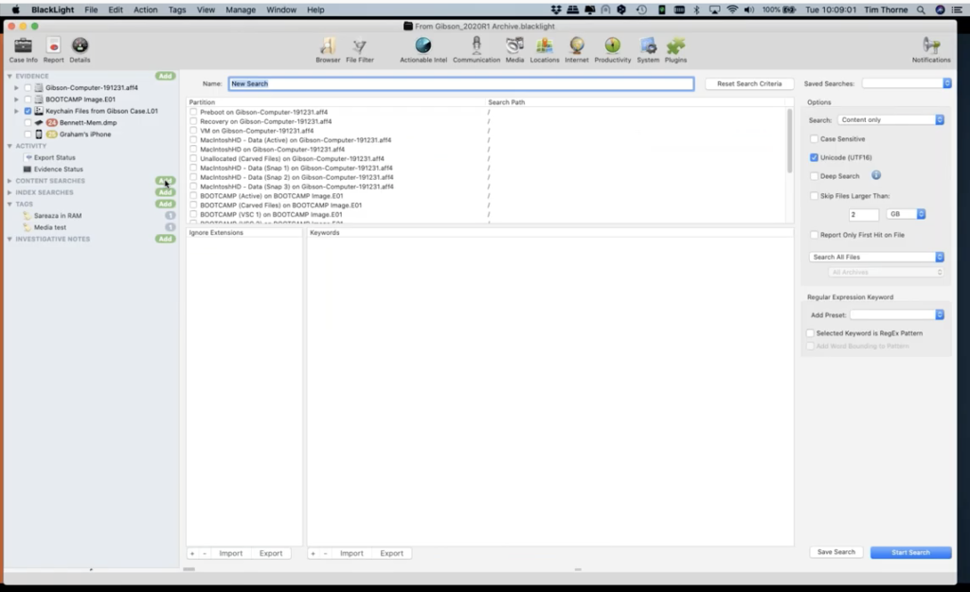
Task: Enable Report Only First Hit on File
Action: 814,235
